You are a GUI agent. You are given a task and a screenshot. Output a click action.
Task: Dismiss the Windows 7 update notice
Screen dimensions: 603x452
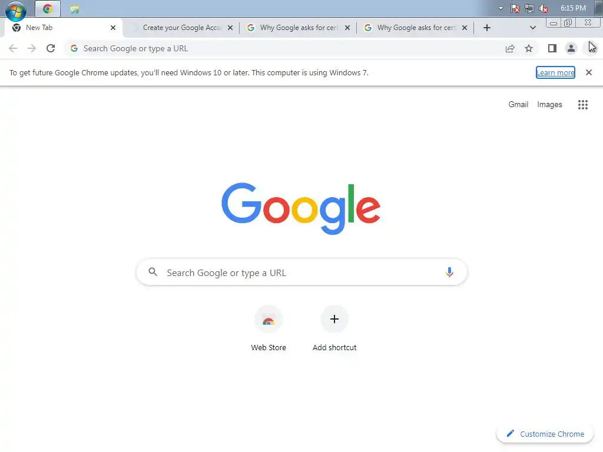tap(588, 72)
